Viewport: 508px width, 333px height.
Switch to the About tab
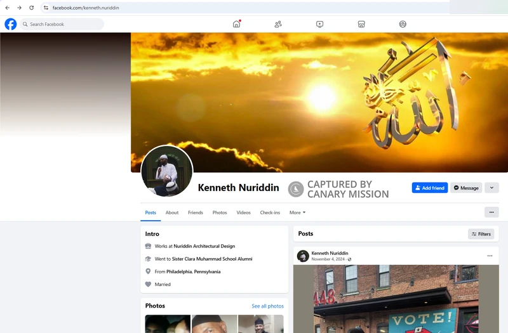click(x=171, y=212)
